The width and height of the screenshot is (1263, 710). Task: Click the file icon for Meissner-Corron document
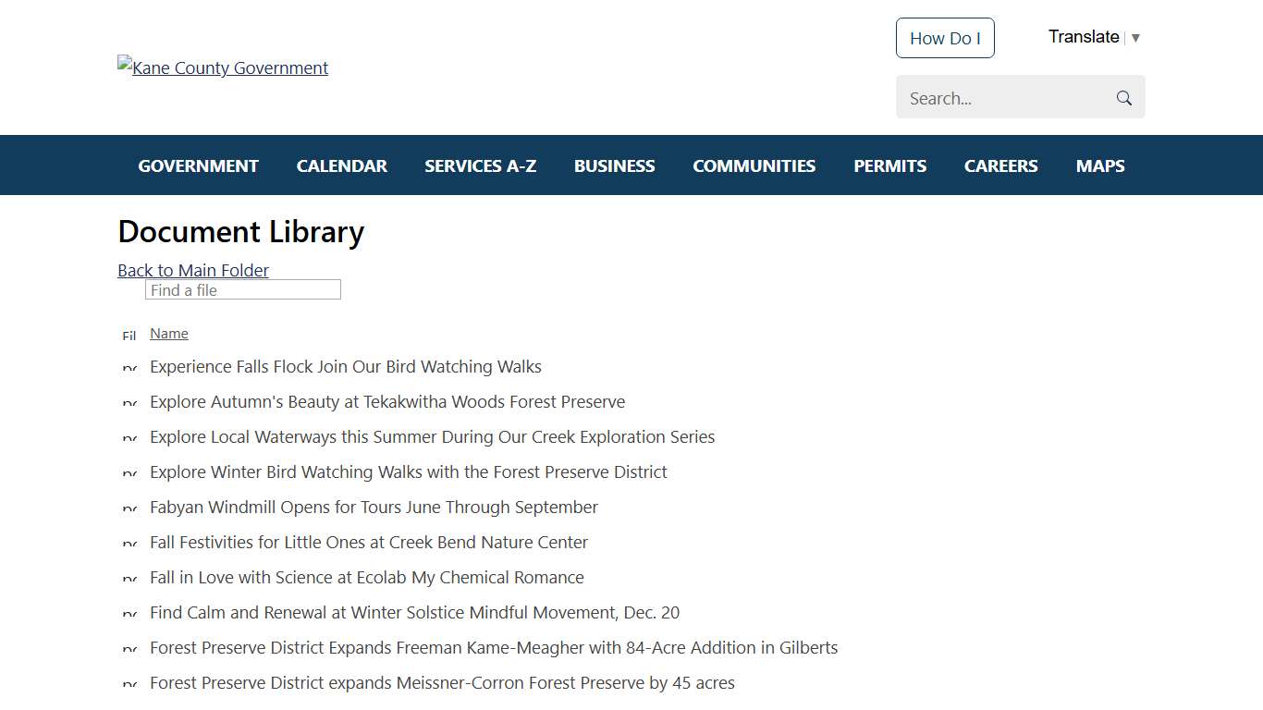click(x=129, y=683)
